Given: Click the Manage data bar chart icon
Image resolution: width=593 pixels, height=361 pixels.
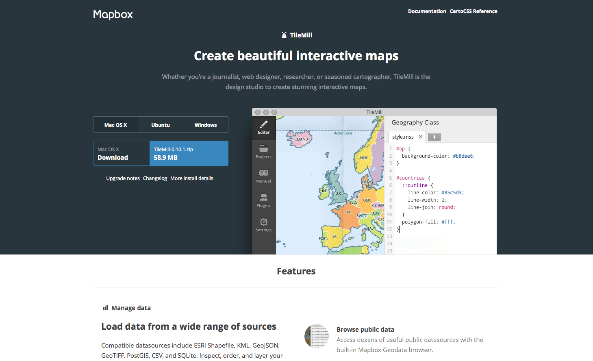Looking at the screenshot, I should 106,308.
